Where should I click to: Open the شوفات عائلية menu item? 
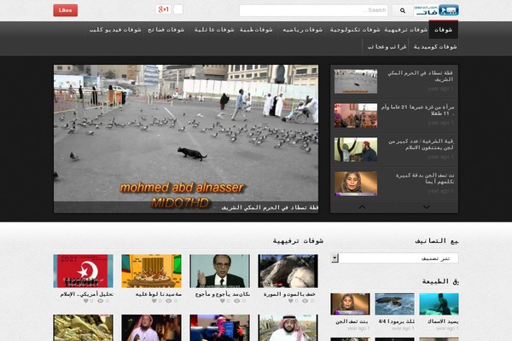click(214, 30)
